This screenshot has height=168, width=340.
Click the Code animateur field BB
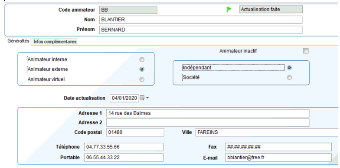point(128,10)
